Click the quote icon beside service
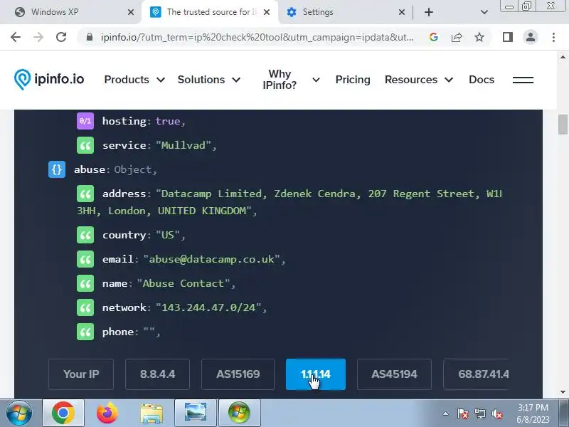 point(85,145)
